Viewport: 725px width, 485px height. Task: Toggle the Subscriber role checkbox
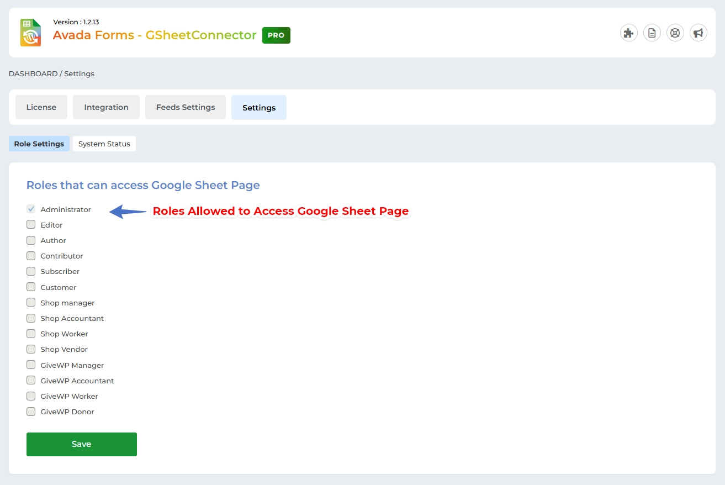coord(31,271)
